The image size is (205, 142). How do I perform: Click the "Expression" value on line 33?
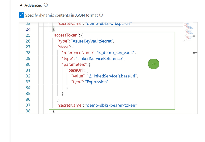click(97, 82)
